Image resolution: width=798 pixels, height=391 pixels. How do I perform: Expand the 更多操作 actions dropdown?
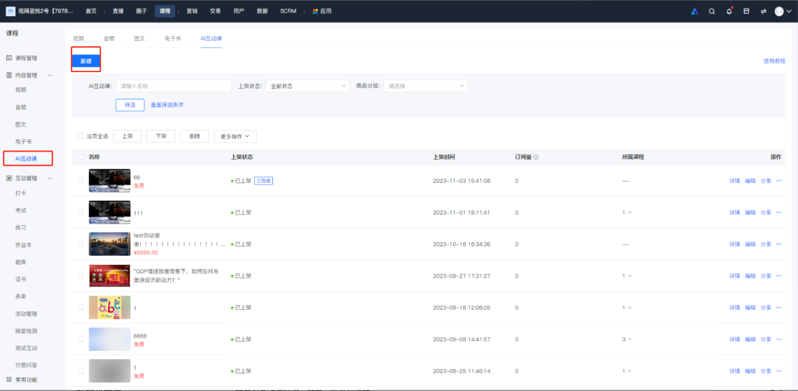[235, 136]
